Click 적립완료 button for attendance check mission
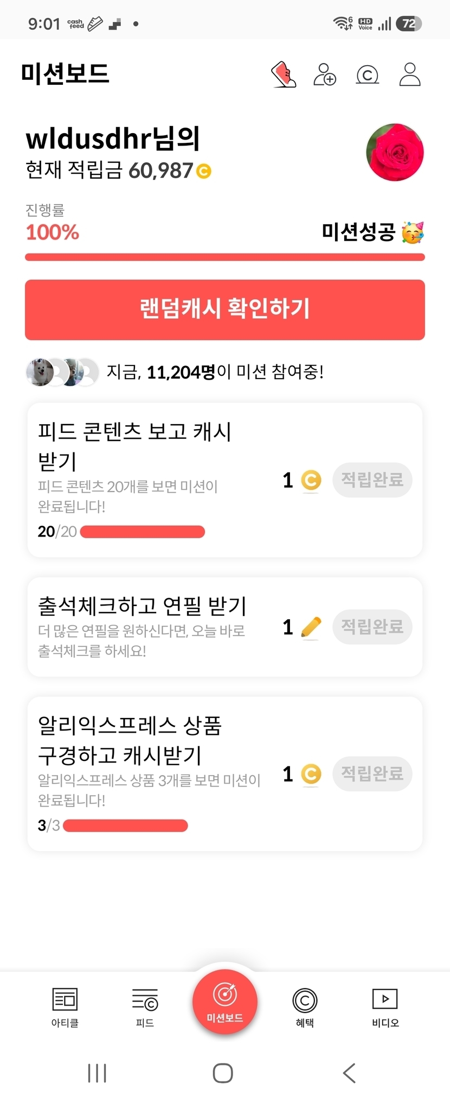The image size is (450, 1102). [x=372, y=627]
